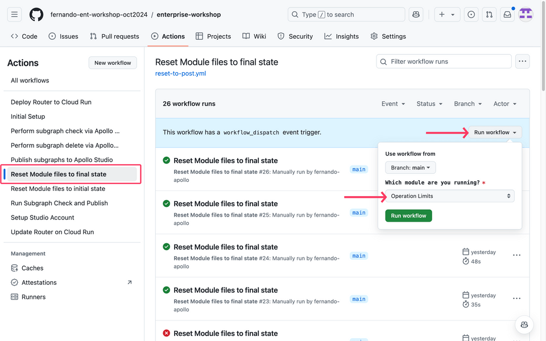
Task: Open the Settings tab
Action: (388, 36)
